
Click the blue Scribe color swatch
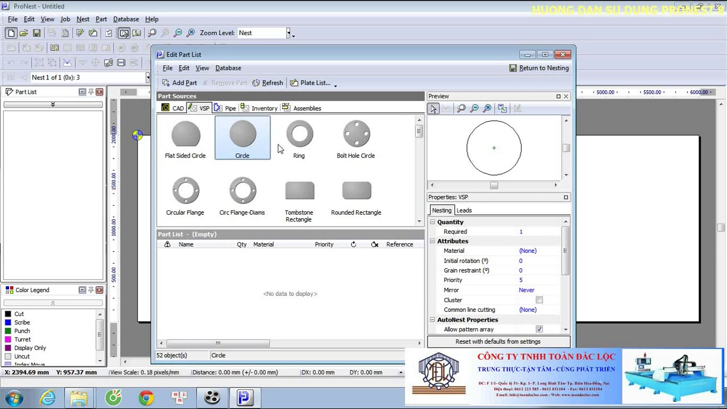click(x=8, y=323)
